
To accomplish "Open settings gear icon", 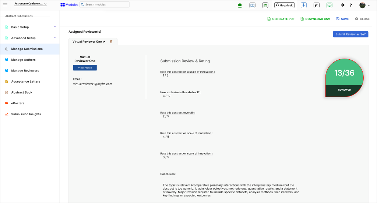I will [343, 5].
